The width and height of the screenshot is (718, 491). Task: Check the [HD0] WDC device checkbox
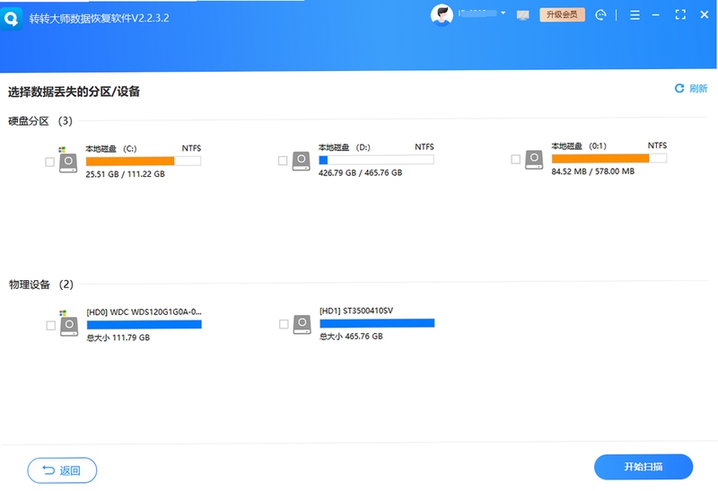(x=51, y=326)
